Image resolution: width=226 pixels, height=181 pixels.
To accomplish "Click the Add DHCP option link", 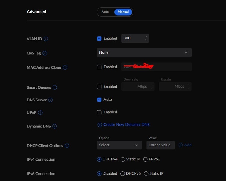I will [x=188, y=145].
